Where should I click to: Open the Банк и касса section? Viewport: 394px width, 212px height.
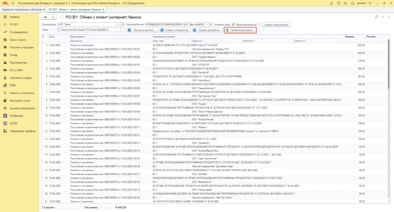click(x=18, y=40)
